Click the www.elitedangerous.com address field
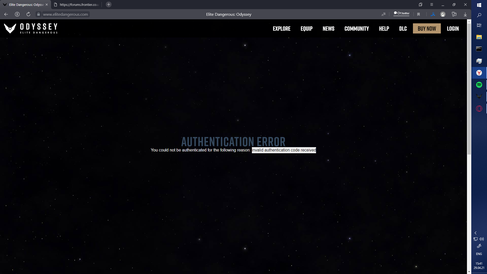The image size is (487, 274). click(65, 14)
